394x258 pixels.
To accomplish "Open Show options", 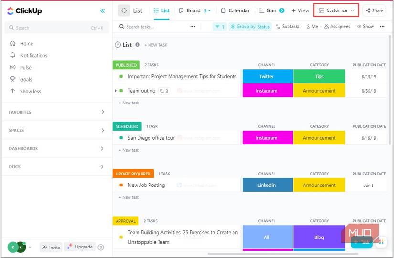I will click(366, 26).
